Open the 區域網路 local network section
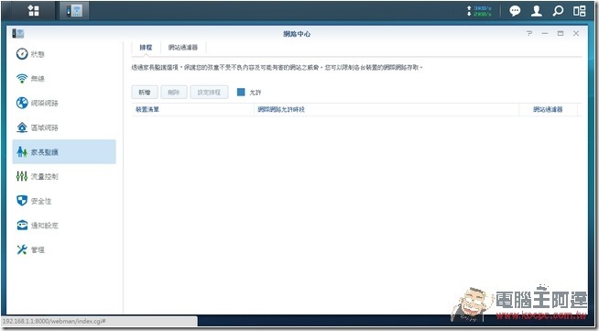Screen dimensions: 599x331 [64, 127]
